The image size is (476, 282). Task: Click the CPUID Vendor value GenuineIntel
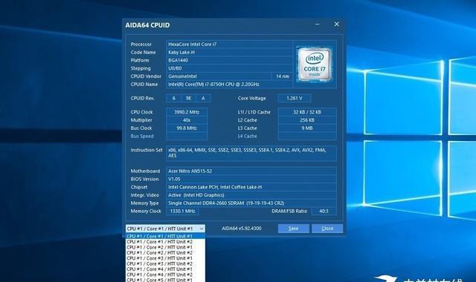(219, 76)
